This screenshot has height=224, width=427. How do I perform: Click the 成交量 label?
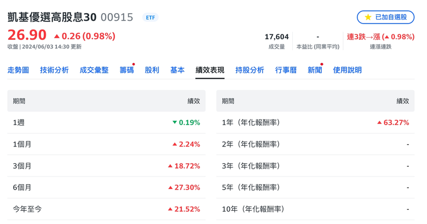coord(276,47)
